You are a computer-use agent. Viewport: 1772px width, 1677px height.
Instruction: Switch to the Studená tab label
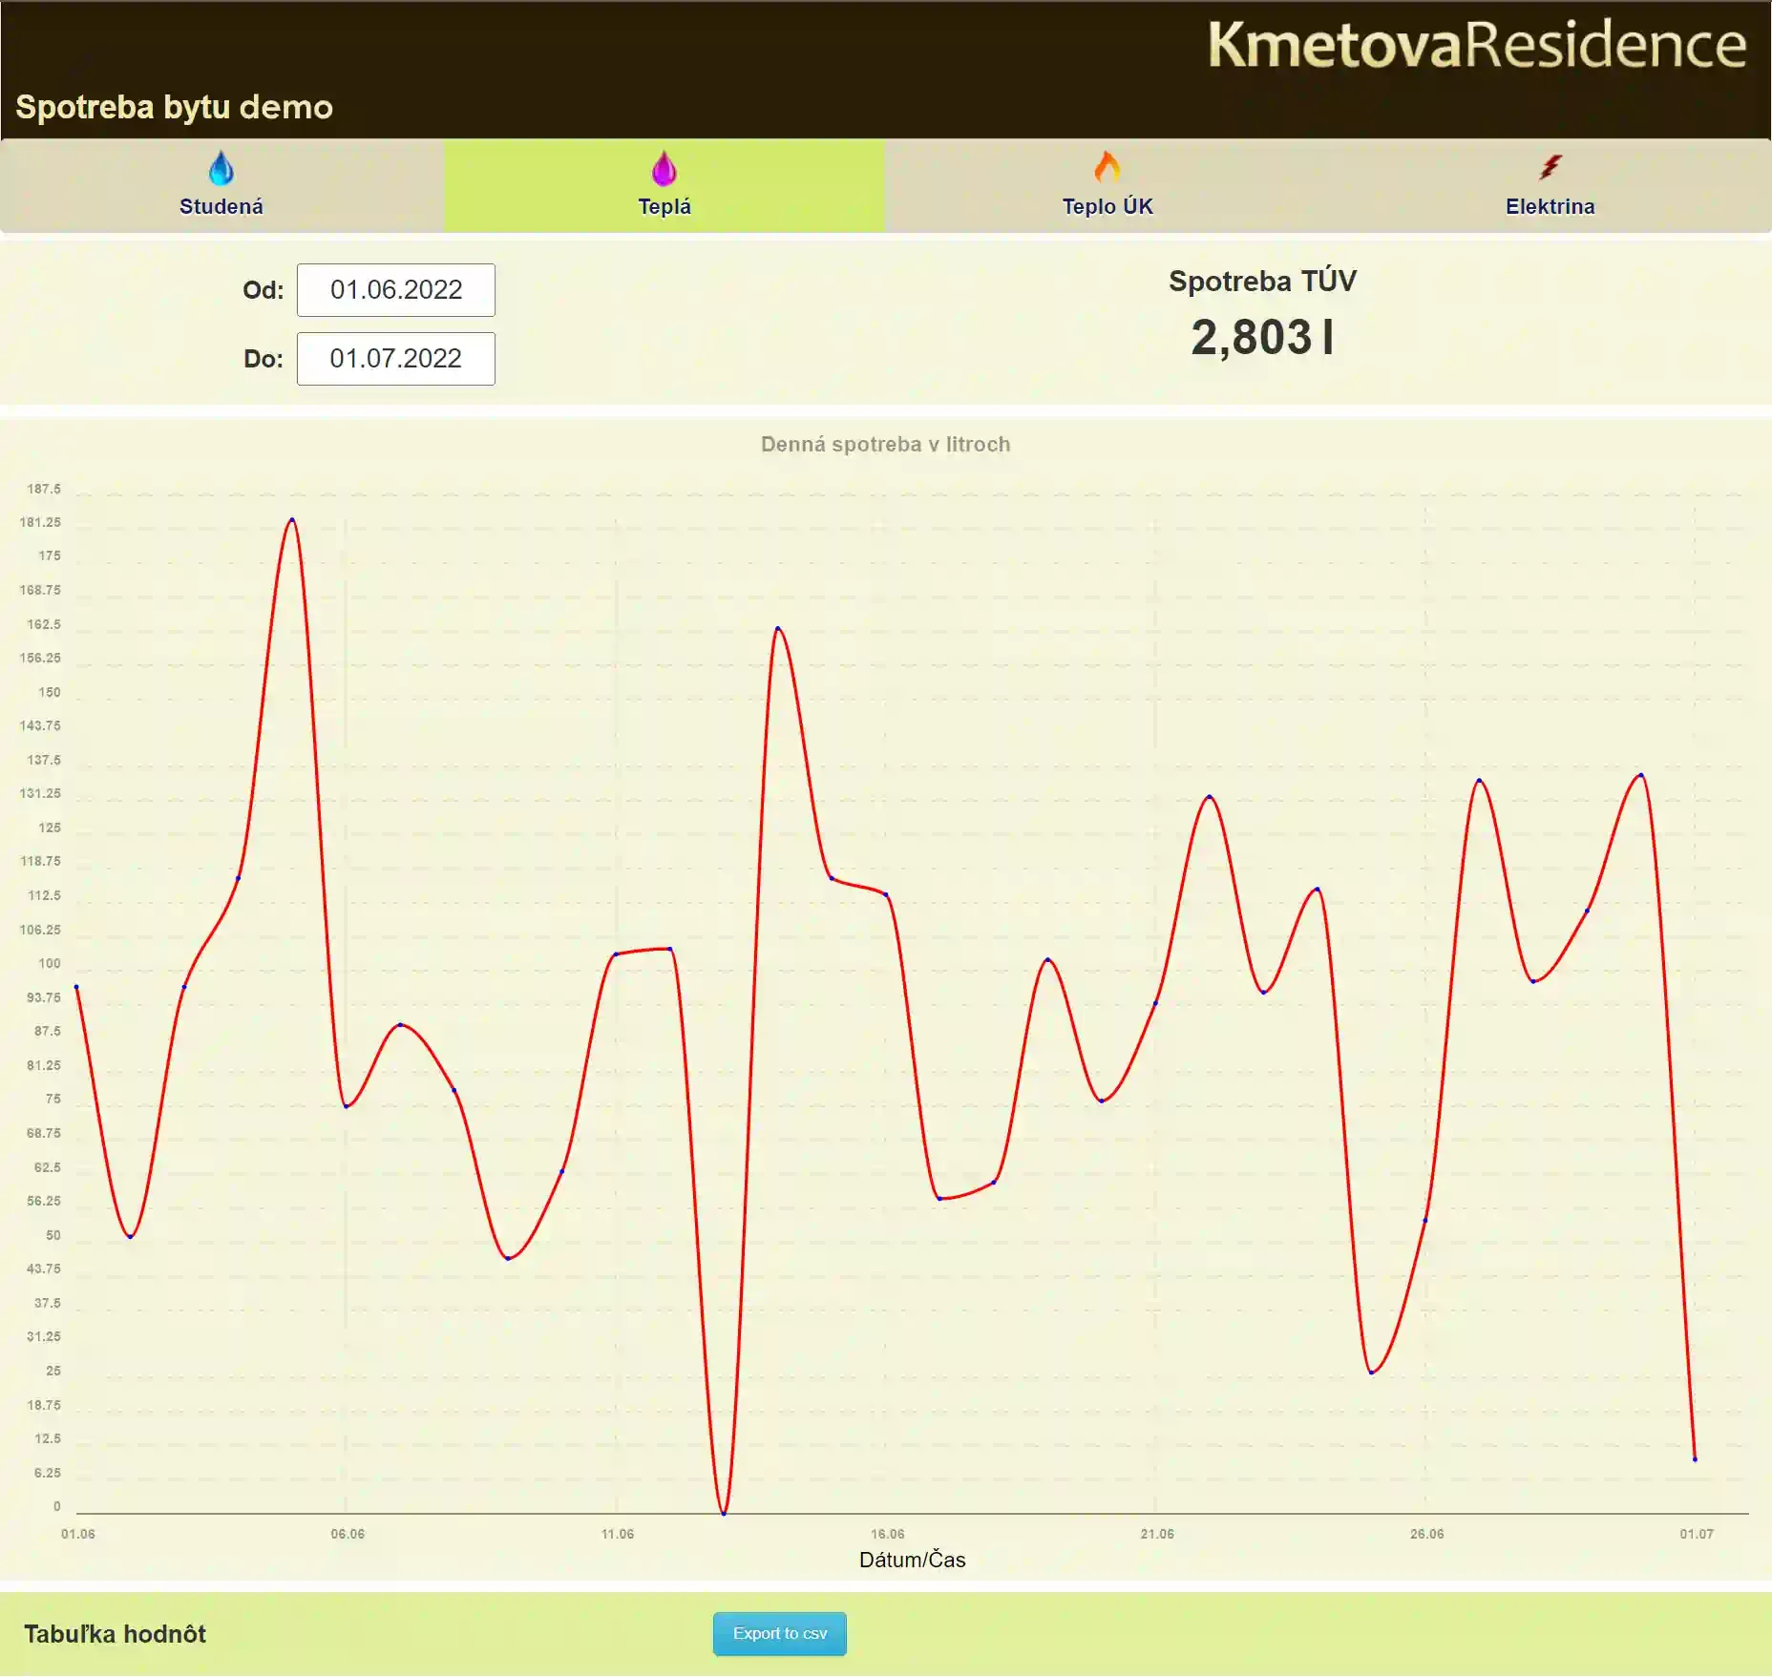(221, 206)
